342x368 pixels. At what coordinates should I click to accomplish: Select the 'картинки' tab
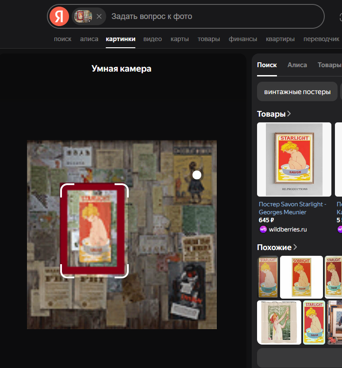click(x=120, y=39)
